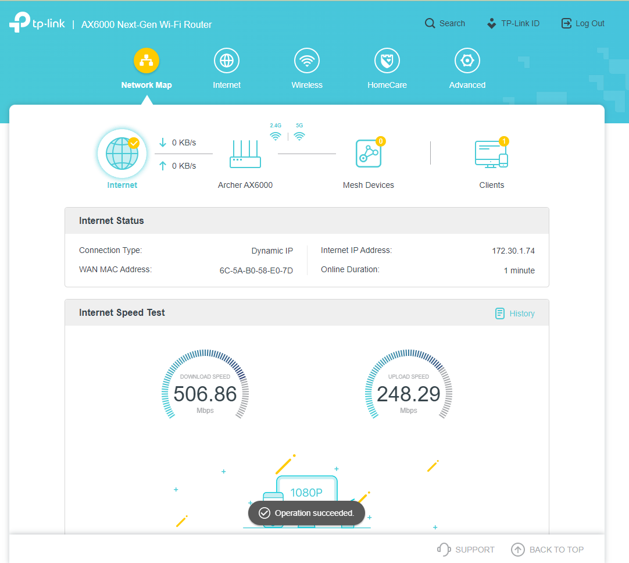Click the Mesh Devices label
The image size is (629, 563).
pyautogui.click(x=368, y=185)
